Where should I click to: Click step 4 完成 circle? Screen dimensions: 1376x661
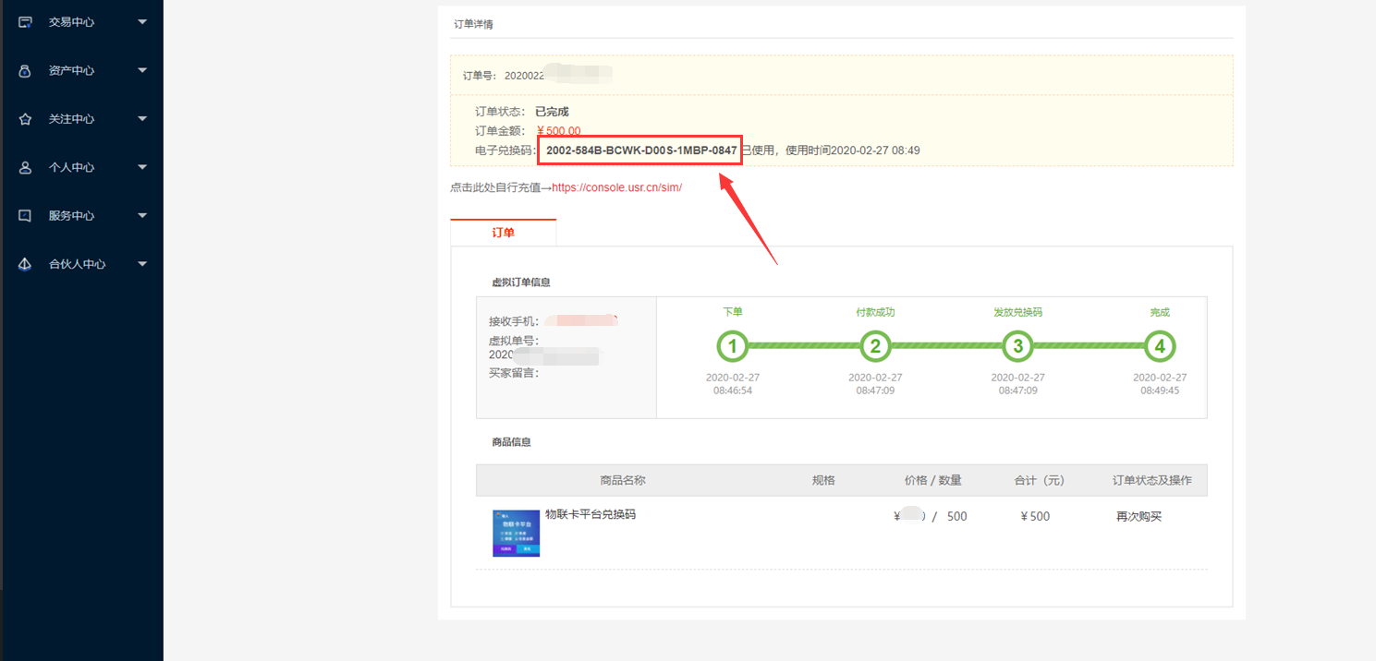coord(1160,347)
